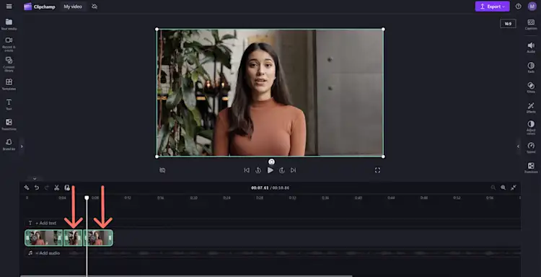This screenshot has width=541, height=277.
Task: Click the magic auto-compose wand icon
Action: [27, 188]
